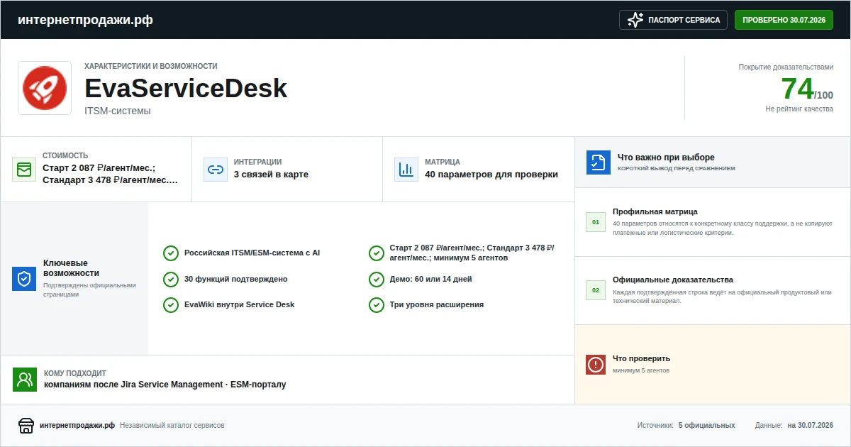The height and width of the screenshot is (447, 851).
Task: Click the checkmark beside Три уровня расширения
Action: (377, 304)
